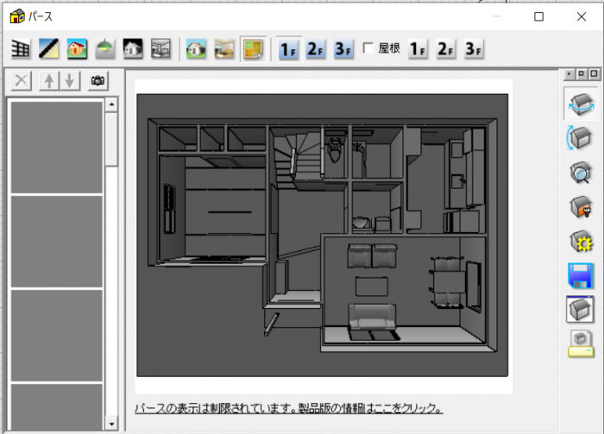Select the horizontal rotate house tool
Screen dimensions: 604x434
click(581, 104)
